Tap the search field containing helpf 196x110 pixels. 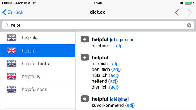pyautogui.click(x=98, y=25)
